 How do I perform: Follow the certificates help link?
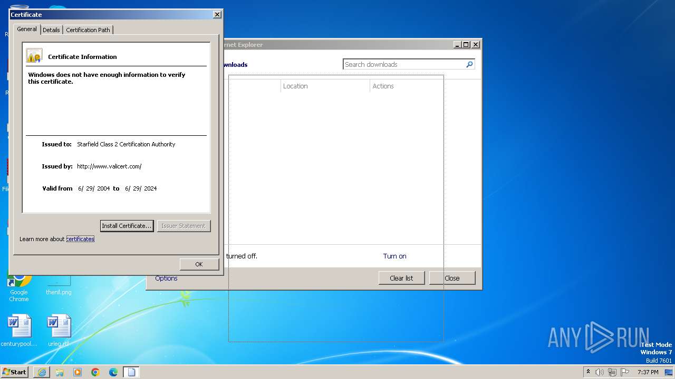click(x=80, y=239)
